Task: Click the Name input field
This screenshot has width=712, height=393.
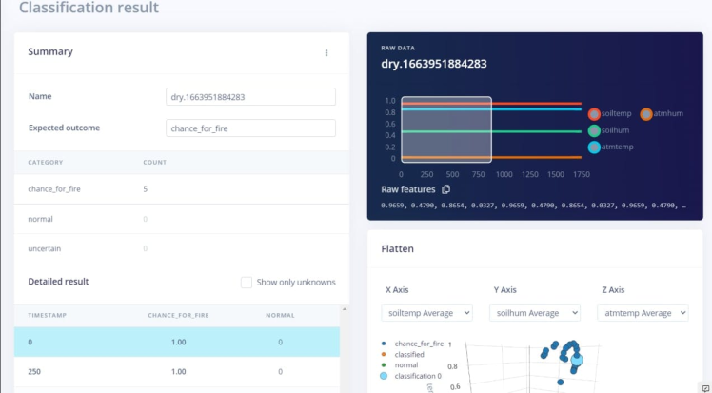Action: coord(250,97)
